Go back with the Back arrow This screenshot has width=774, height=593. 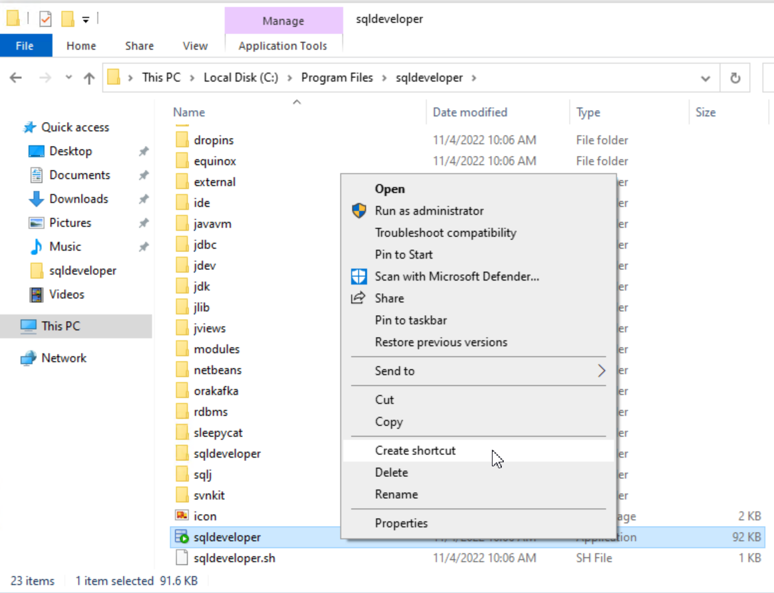point(16,78)
